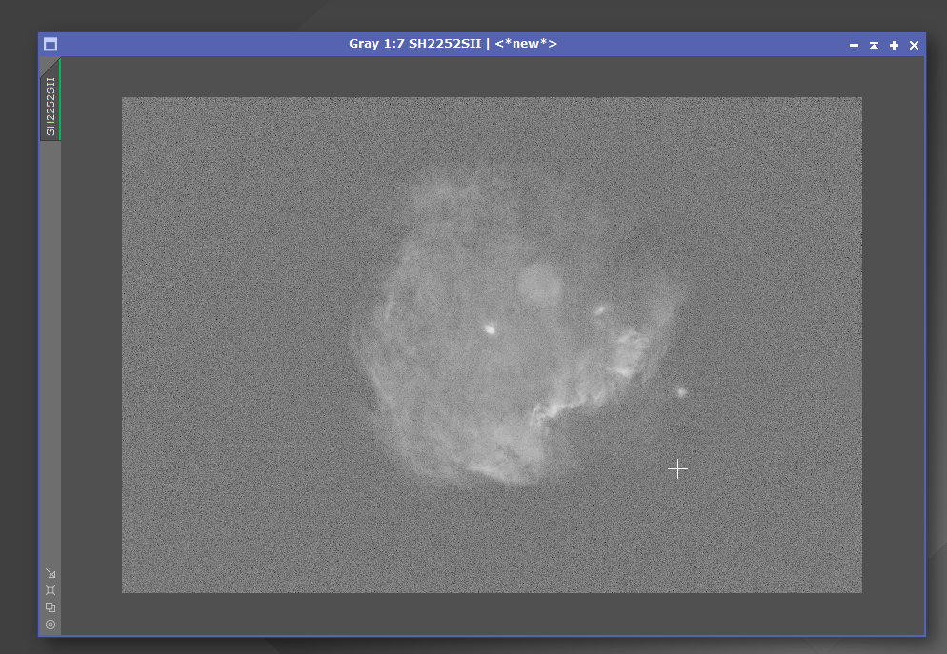Click the concentric circles target icon
Image resolution: width=947 pixels, height=654 pixels.
tap(50, 624)
